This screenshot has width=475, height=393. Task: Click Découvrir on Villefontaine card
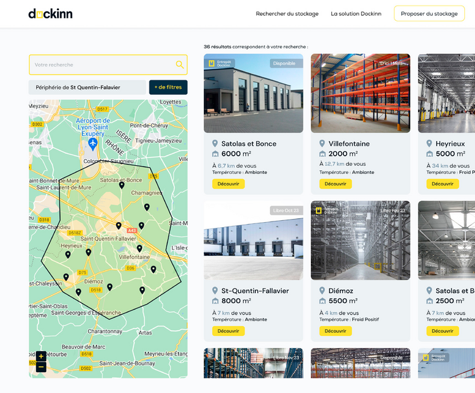pyautogui.click(x=335, y=184)
